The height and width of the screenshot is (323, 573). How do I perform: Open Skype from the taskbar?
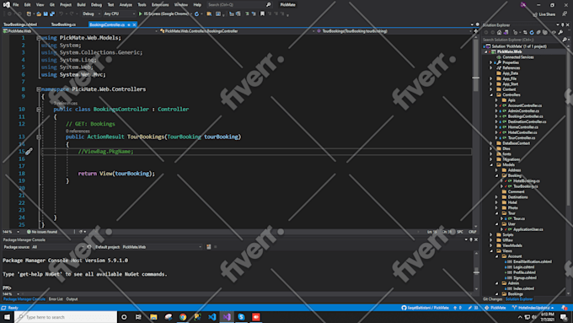click(241, 317)
